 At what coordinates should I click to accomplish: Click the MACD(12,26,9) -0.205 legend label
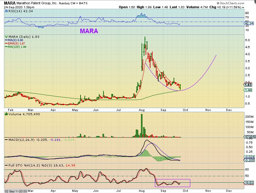pos(28,140)
